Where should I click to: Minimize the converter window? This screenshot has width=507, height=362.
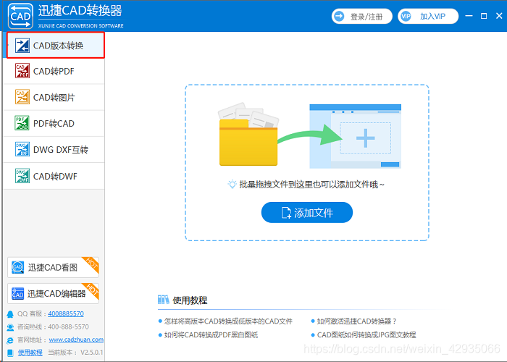pos(469,16)
